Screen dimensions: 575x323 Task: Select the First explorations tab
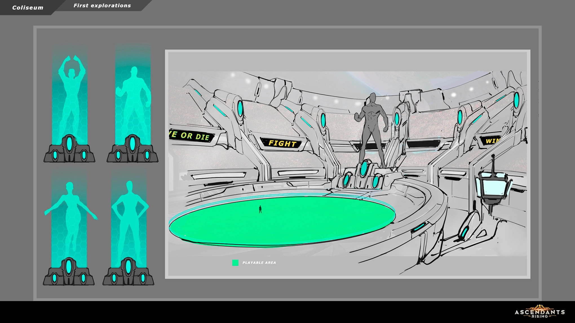point(102,6)
